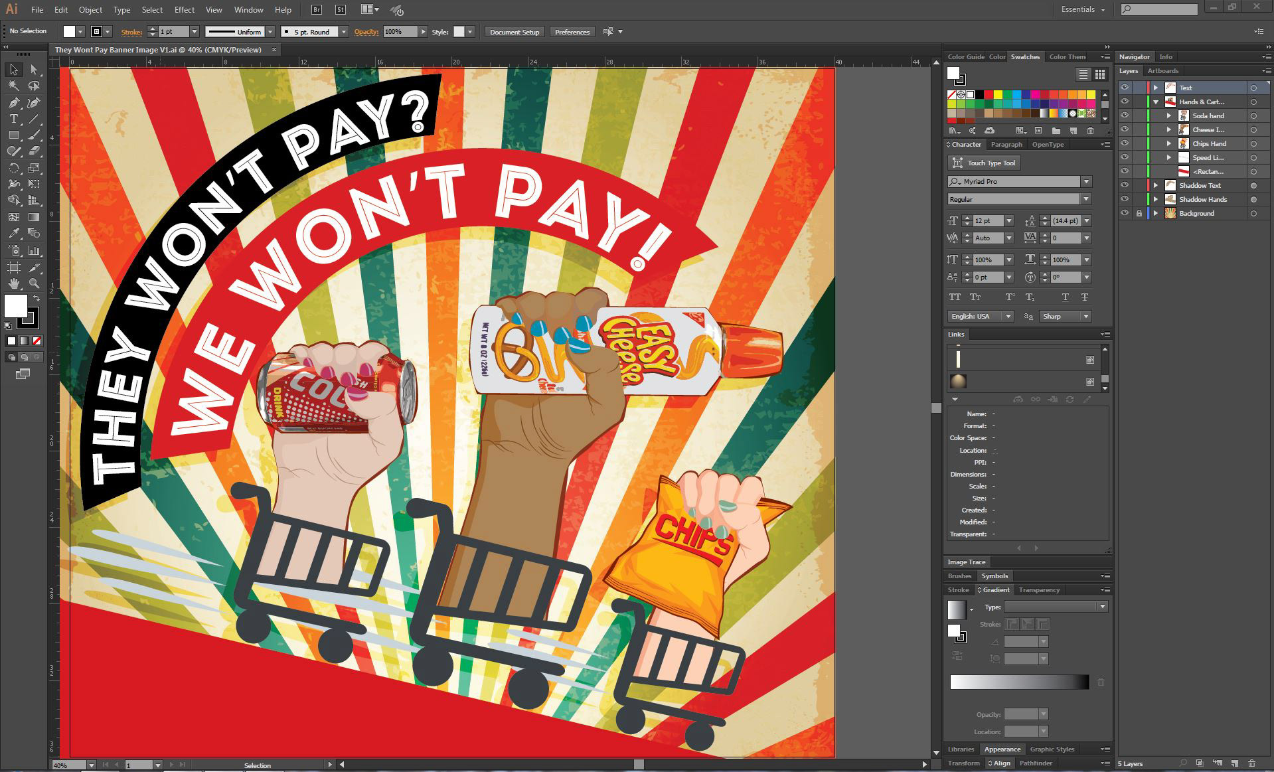The image size is (1274, 772).
Task: Select the Zoom tool
Action: 34,283
